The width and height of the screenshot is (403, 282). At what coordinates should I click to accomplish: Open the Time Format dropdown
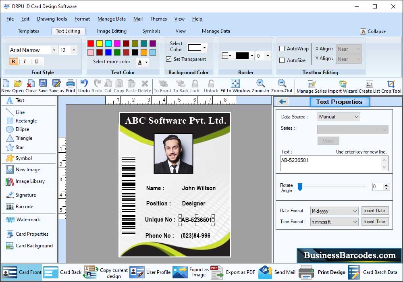(x=334, y=222)
